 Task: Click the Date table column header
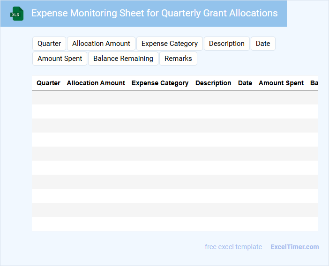pos(245,83)
